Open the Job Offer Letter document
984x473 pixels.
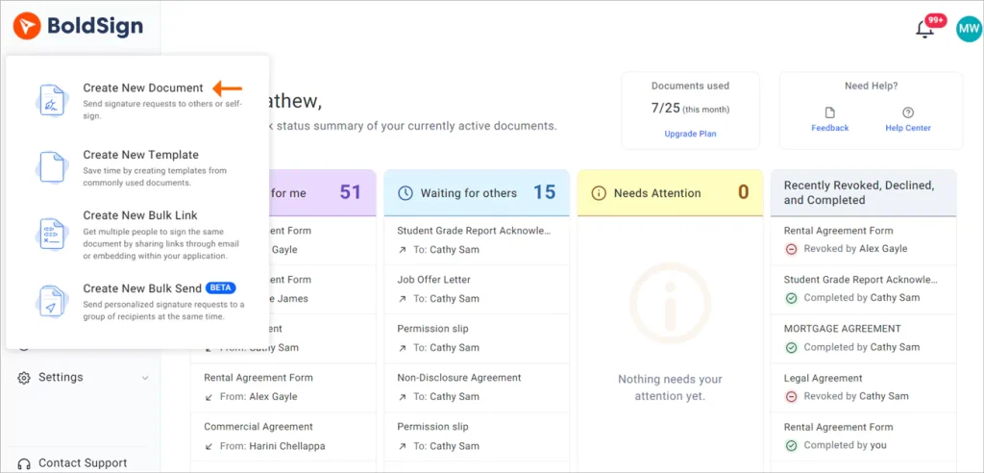(x=433, y=280)
